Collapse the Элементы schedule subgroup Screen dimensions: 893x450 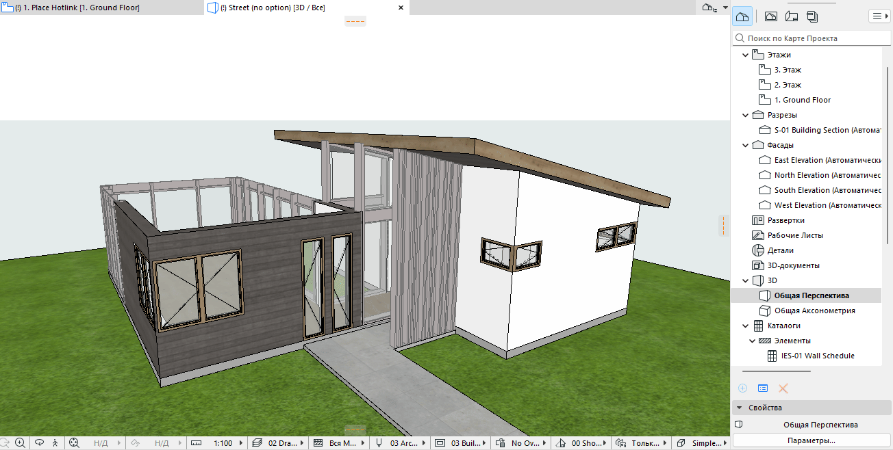tap(753, 341)
